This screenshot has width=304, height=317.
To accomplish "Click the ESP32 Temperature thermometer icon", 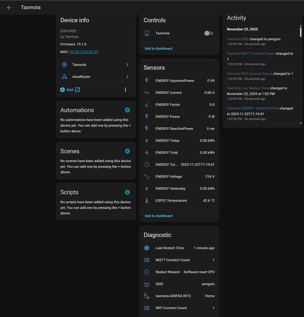I will [x=147, y=200].
